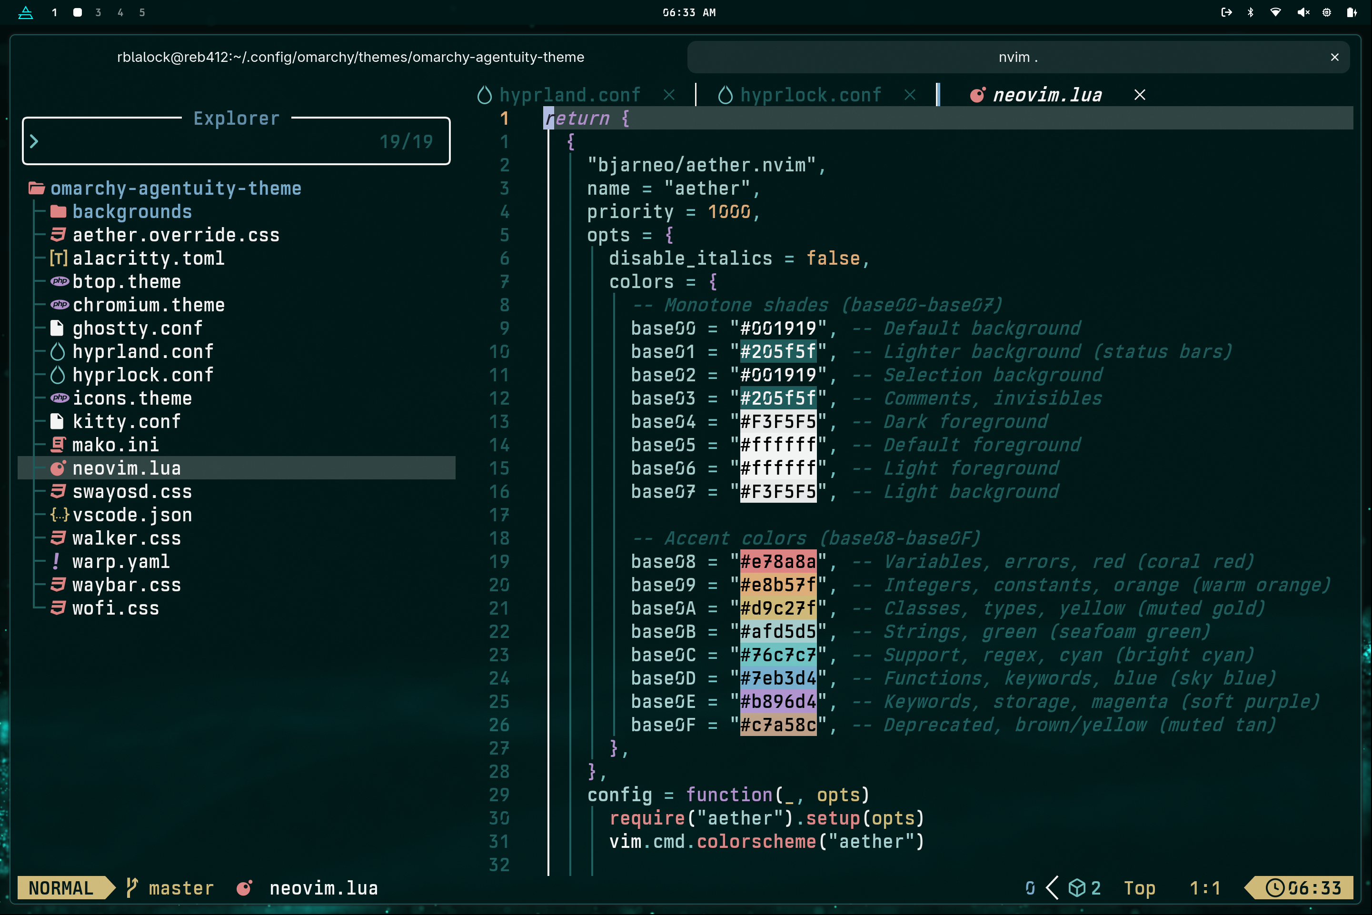
Task: Click the battery icon in top bar
Action: 1351,12
